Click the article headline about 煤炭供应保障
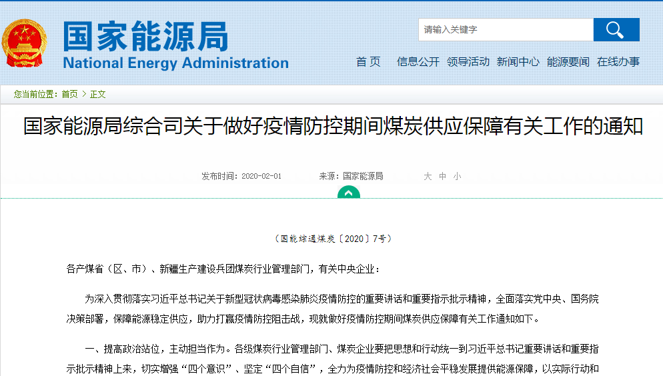 (333, 127)
